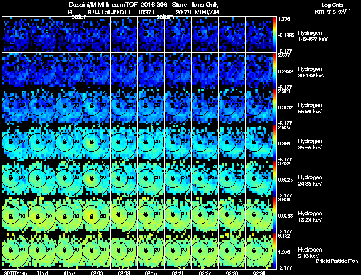361x275 pixels.
Task: Choose the 5-13 keV panel at 02:39
Action: point(259,251)
